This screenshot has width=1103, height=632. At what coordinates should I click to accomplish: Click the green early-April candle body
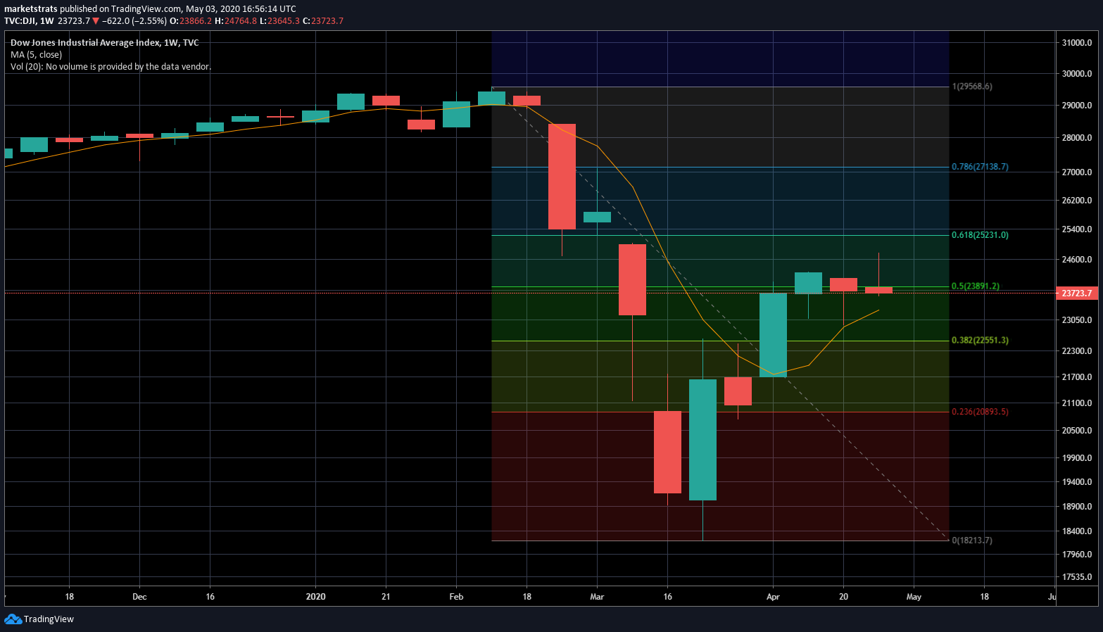click(x=773, y=335)
